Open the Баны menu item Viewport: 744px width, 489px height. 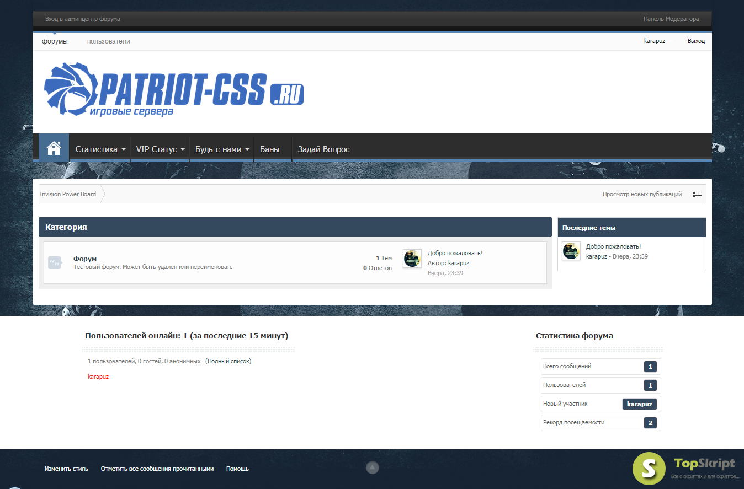pos(270,149)
